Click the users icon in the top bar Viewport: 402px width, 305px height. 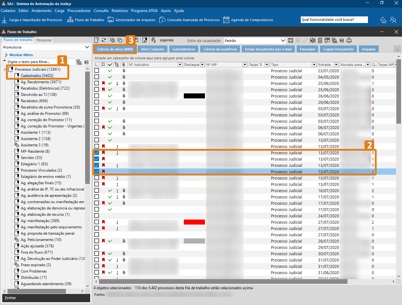(x=393, y=20)
